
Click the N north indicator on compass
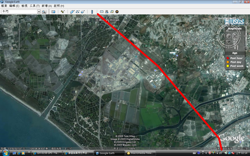229,25
